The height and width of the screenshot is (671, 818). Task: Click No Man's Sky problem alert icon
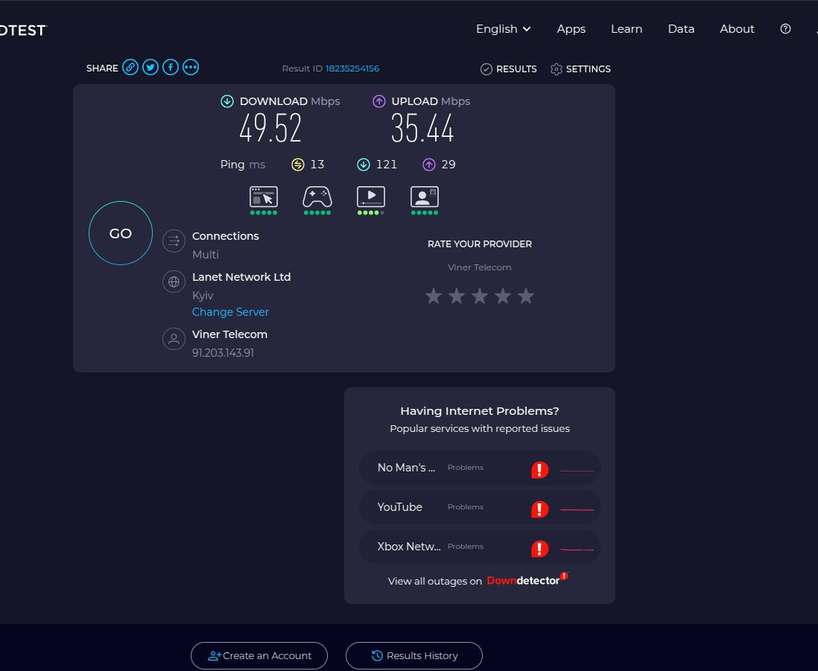pyautogui.click(x=539, y=469)
